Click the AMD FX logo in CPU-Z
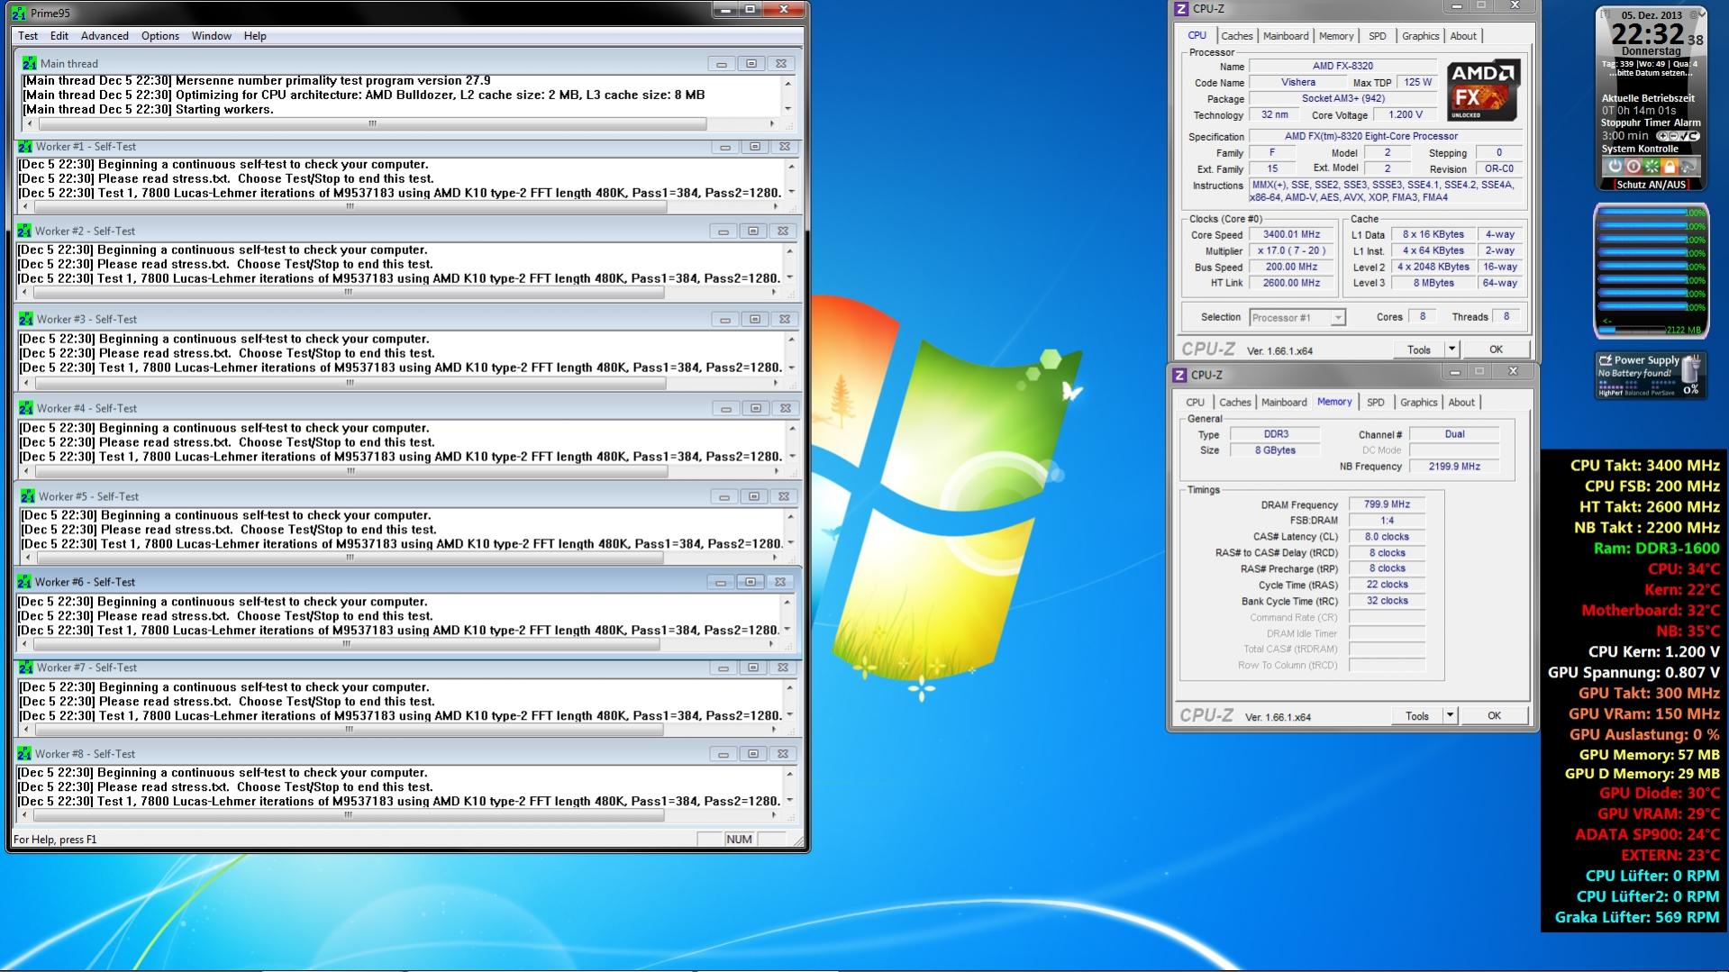 tap(1483, 90)
